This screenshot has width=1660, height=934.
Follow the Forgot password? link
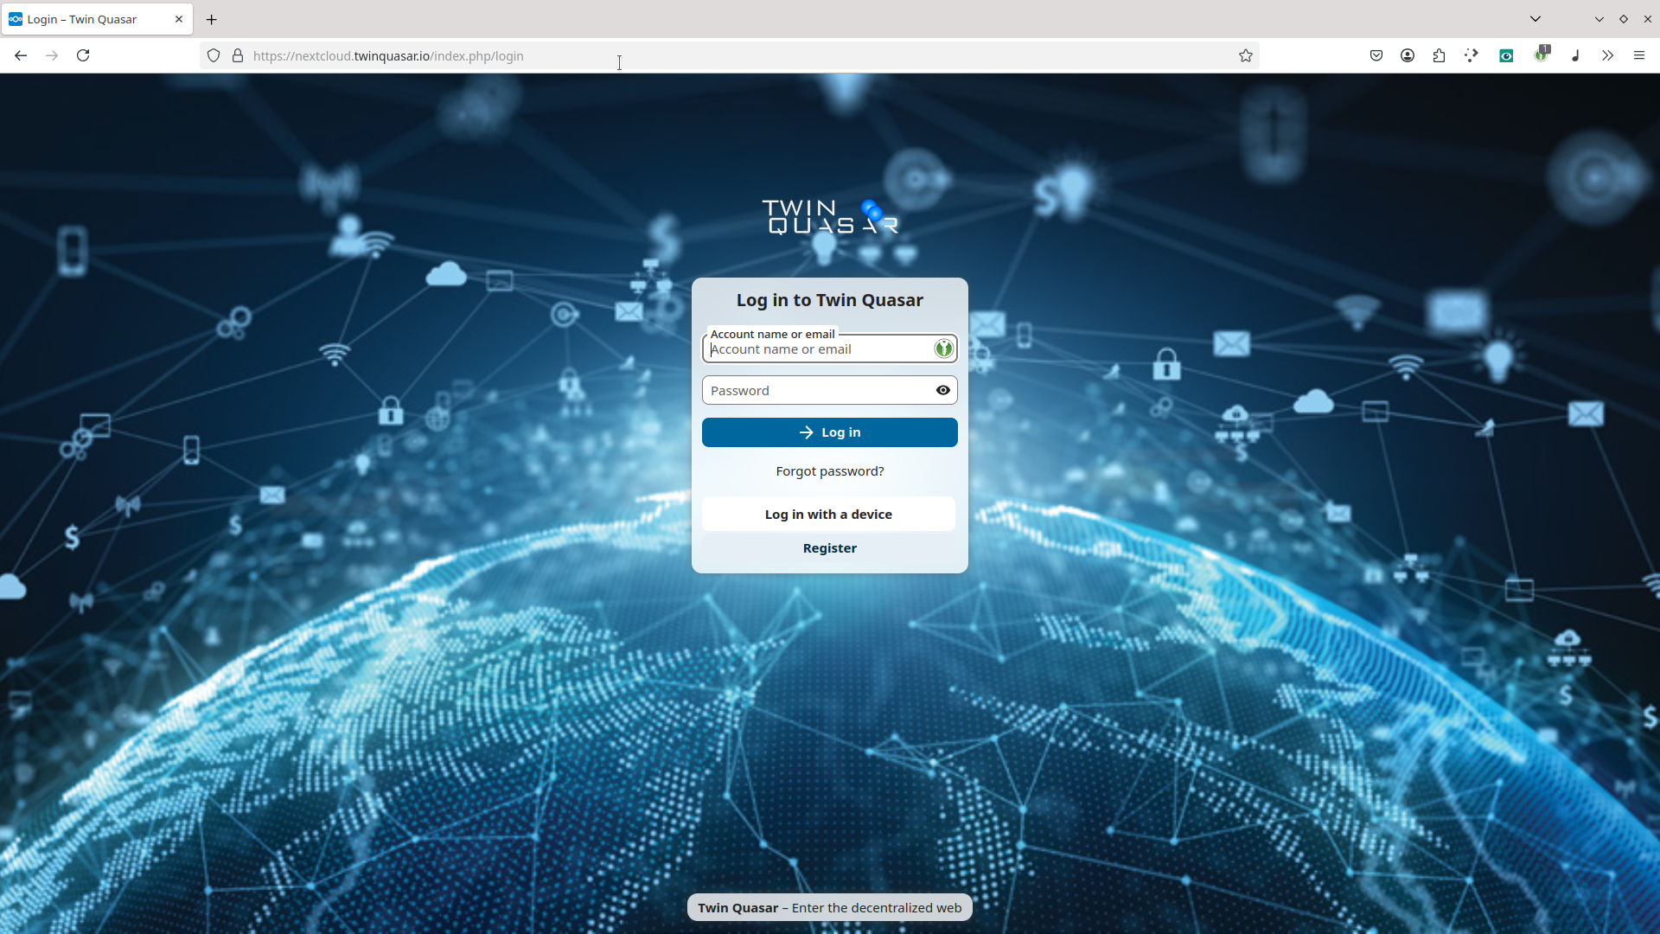830,471
